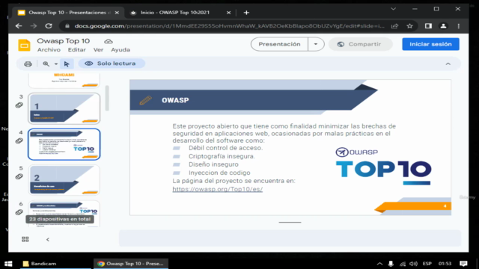Click the Google Slides home logo
The image size is (479, 269).
tap(24, 45)
